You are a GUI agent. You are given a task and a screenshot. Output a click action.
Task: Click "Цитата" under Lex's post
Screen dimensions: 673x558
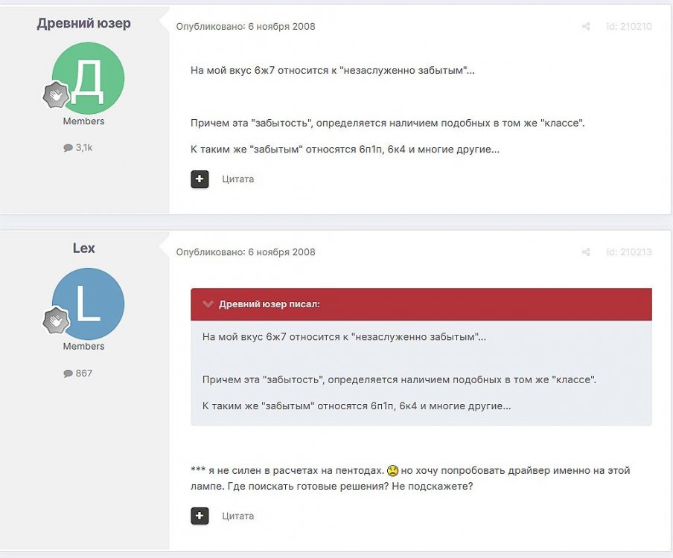(x=237, y=516)
